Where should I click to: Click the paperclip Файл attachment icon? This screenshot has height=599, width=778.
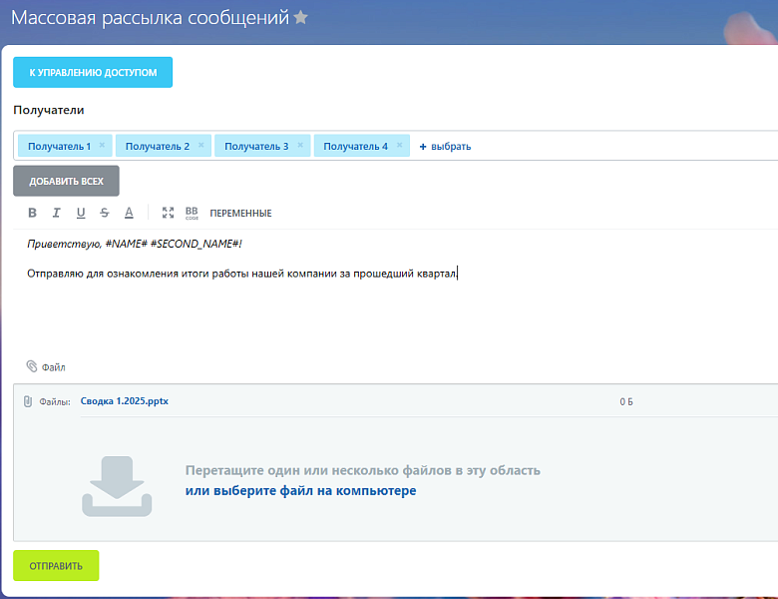pyautogui.click(x=32, y=366)
